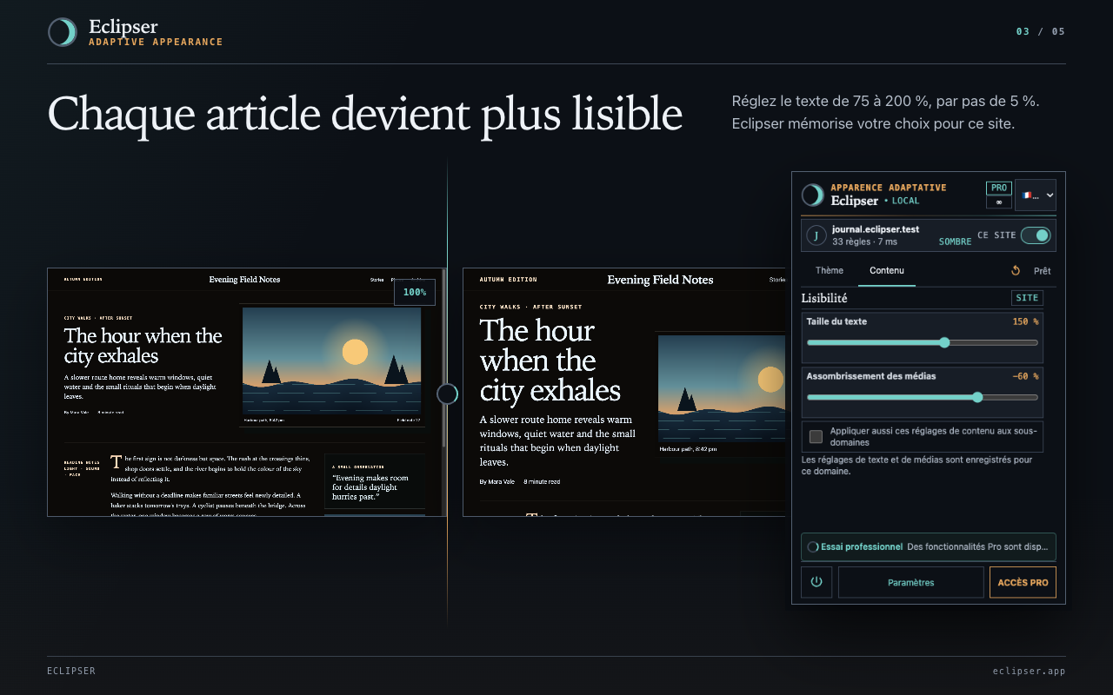This screenshot has width=1113, height=695.
Task: Switch to the Thème tab
Action: 830,271
